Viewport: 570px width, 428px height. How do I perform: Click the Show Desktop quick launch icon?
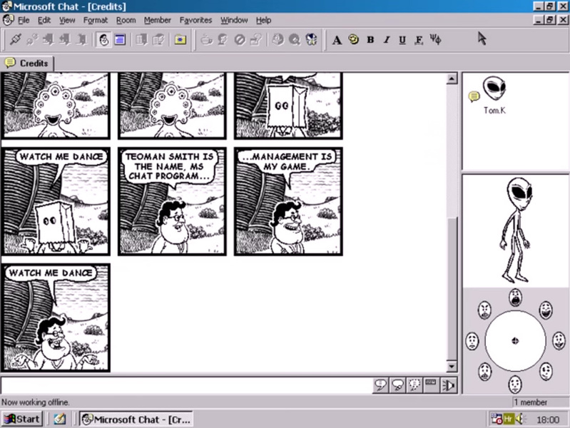pos(61,419)
